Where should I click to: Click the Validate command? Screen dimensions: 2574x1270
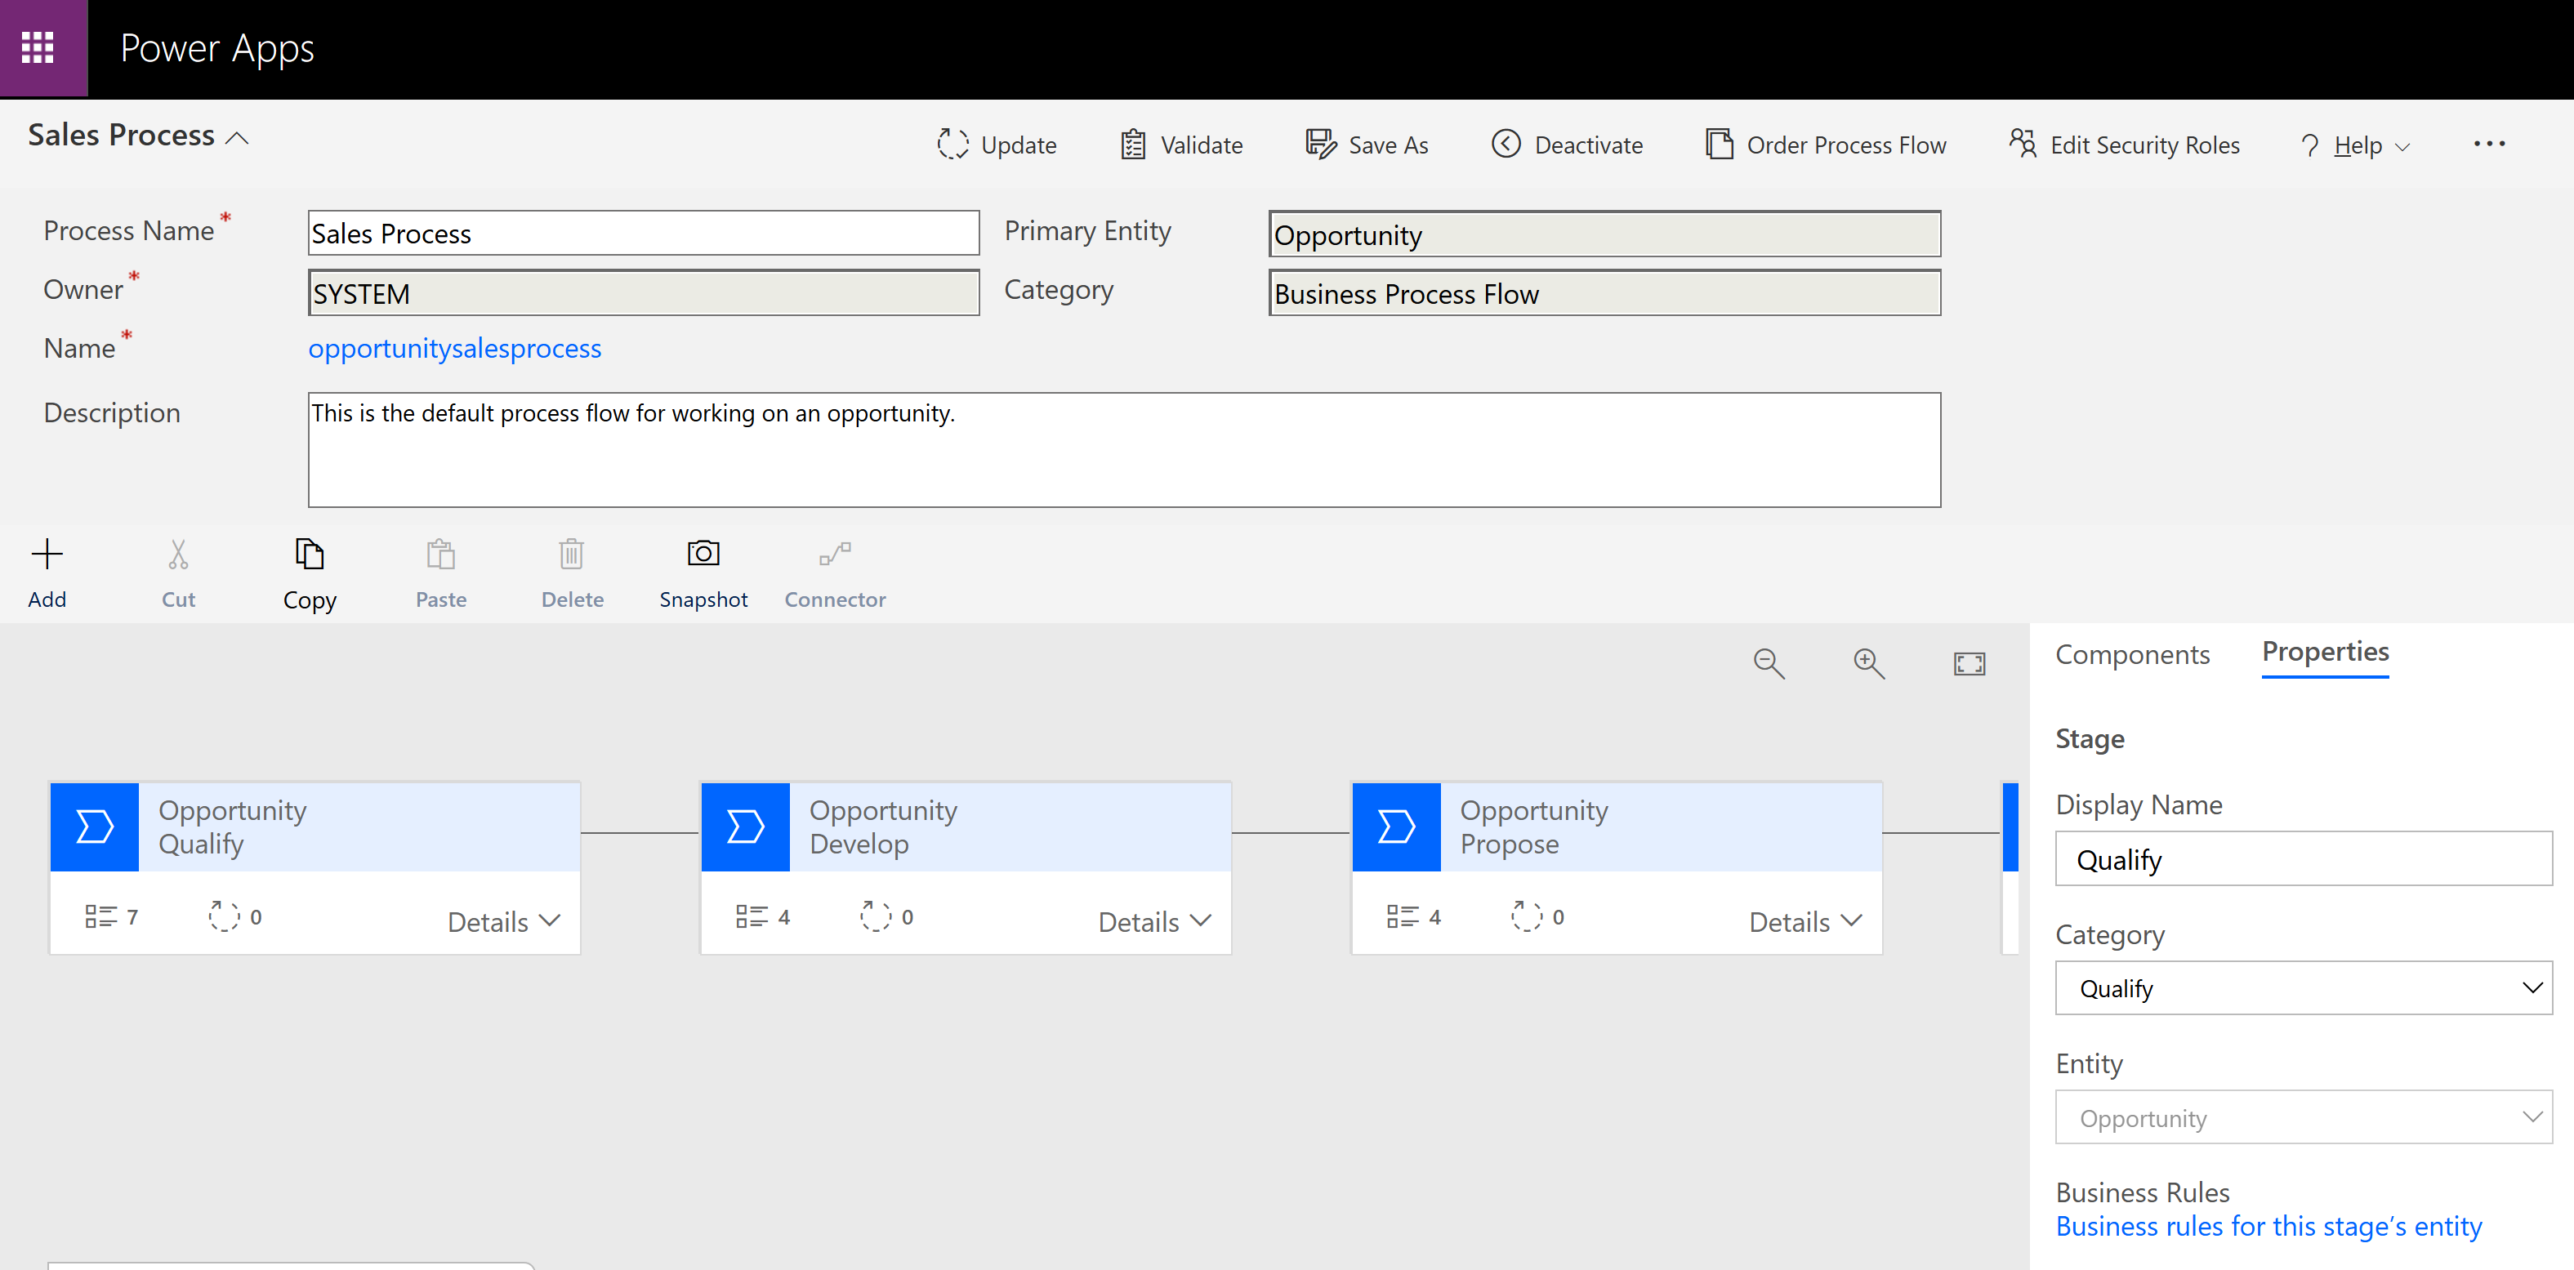(1181, 145)
